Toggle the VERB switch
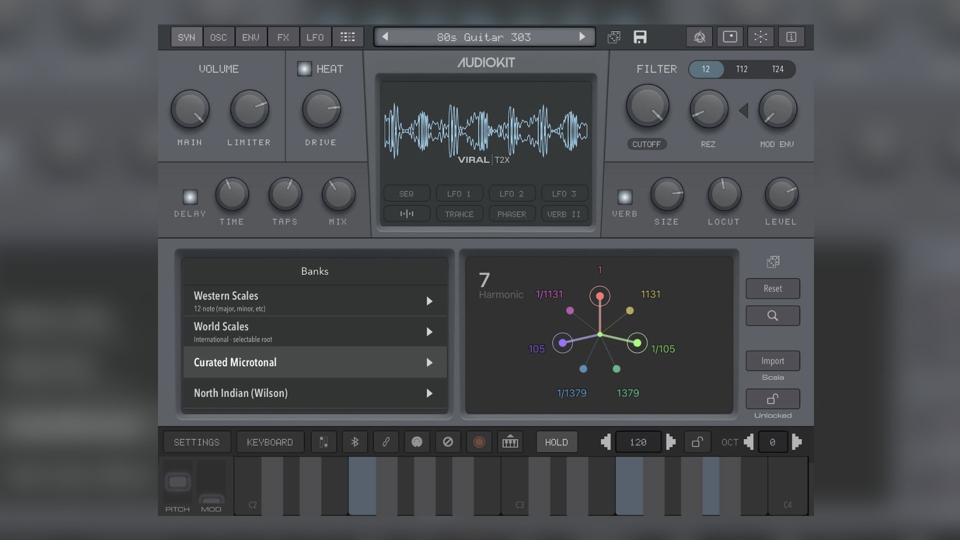Screen dimensions: 960x540 click(x=625, y=196)
